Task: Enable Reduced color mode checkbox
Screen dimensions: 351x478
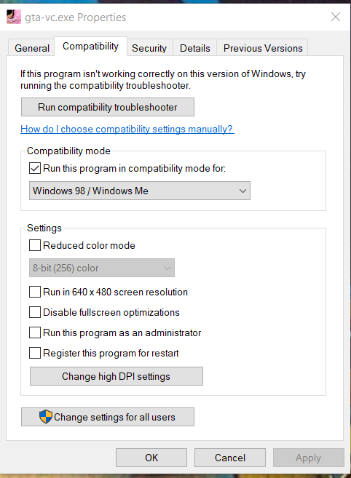Action: pos(35,245)
